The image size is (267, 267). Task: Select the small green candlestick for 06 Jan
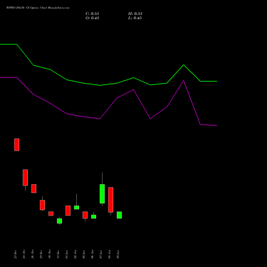[x=93, y=217]
